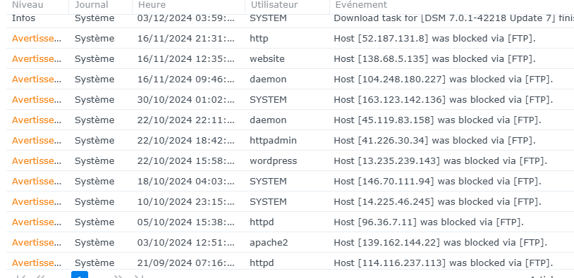Select the blocked host 104.248.180.227 entry
Screen dimensions: 574x278
(290, 80)
